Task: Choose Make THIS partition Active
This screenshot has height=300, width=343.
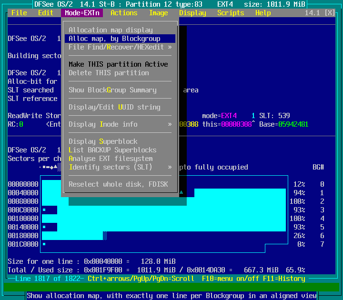Action: pos(118,64)
